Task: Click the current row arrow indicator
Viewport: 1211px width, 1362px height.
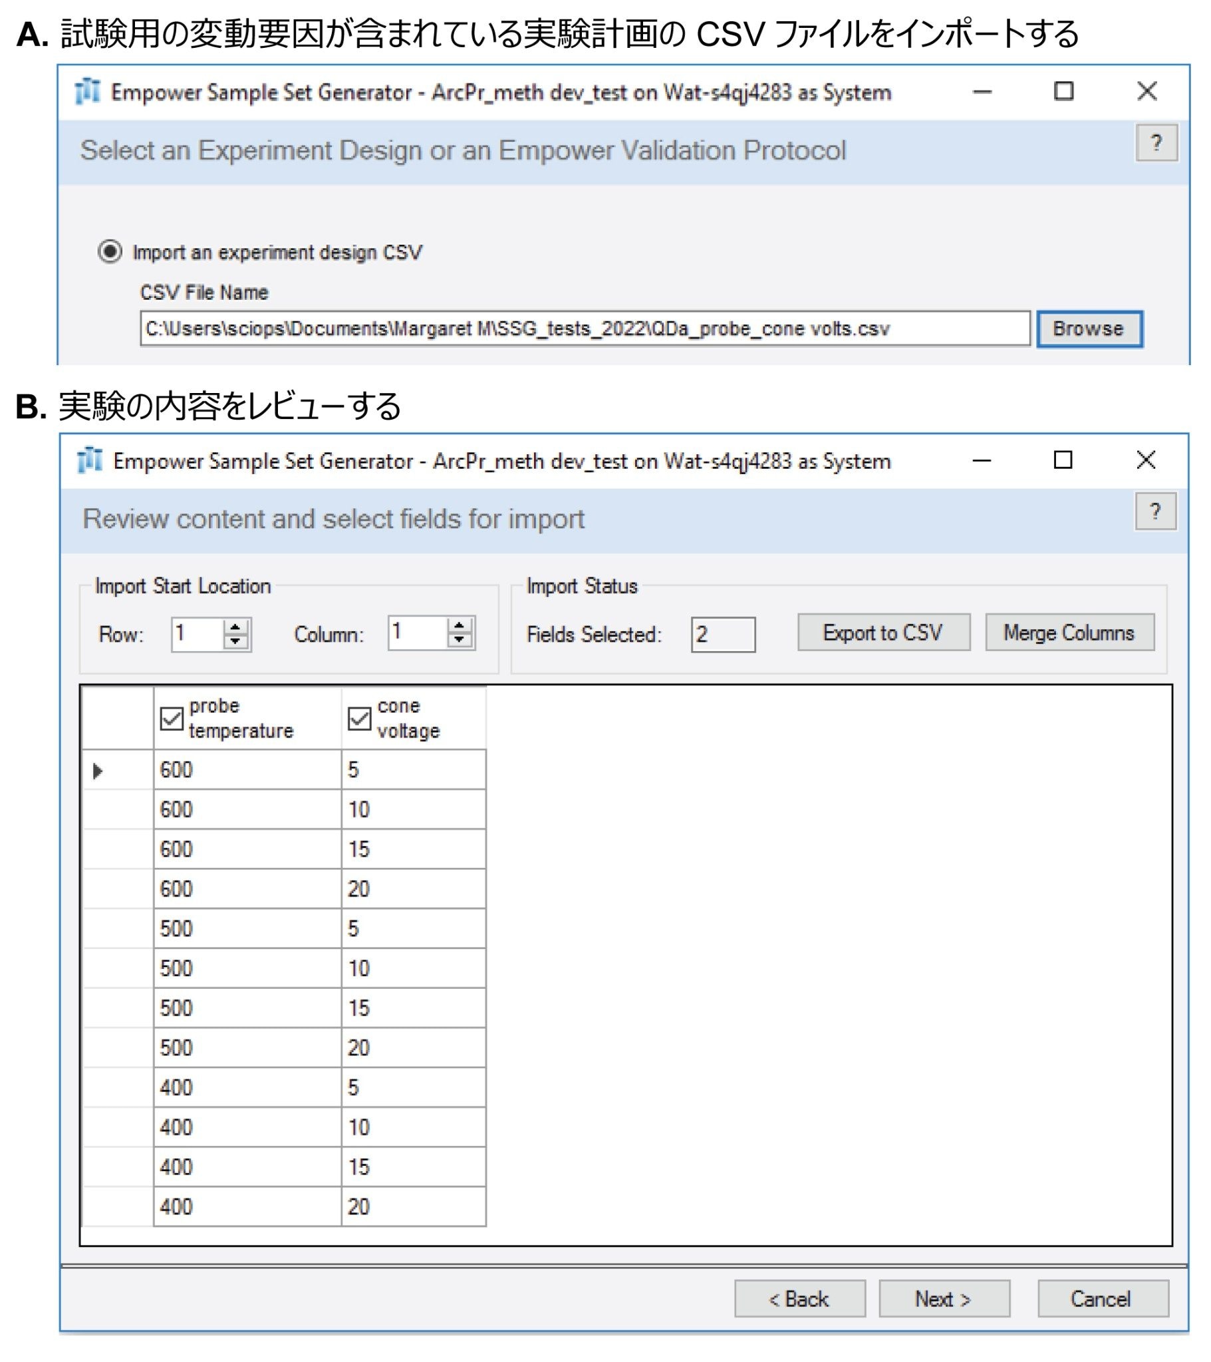Action: pos(98,771)
